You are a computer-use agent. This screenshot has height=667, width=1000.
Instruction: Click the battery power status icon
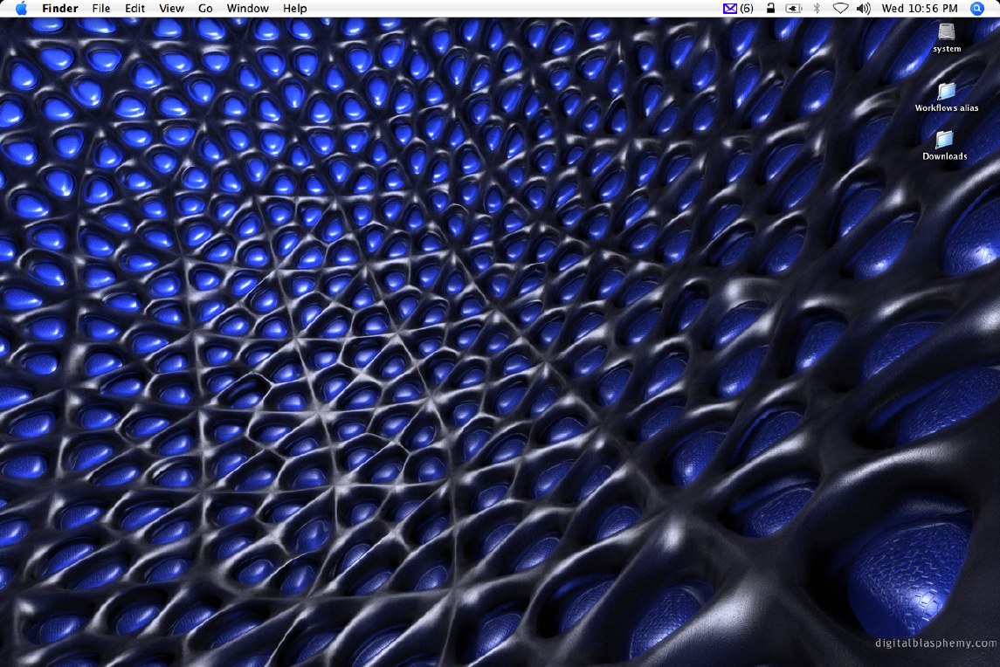793,8
